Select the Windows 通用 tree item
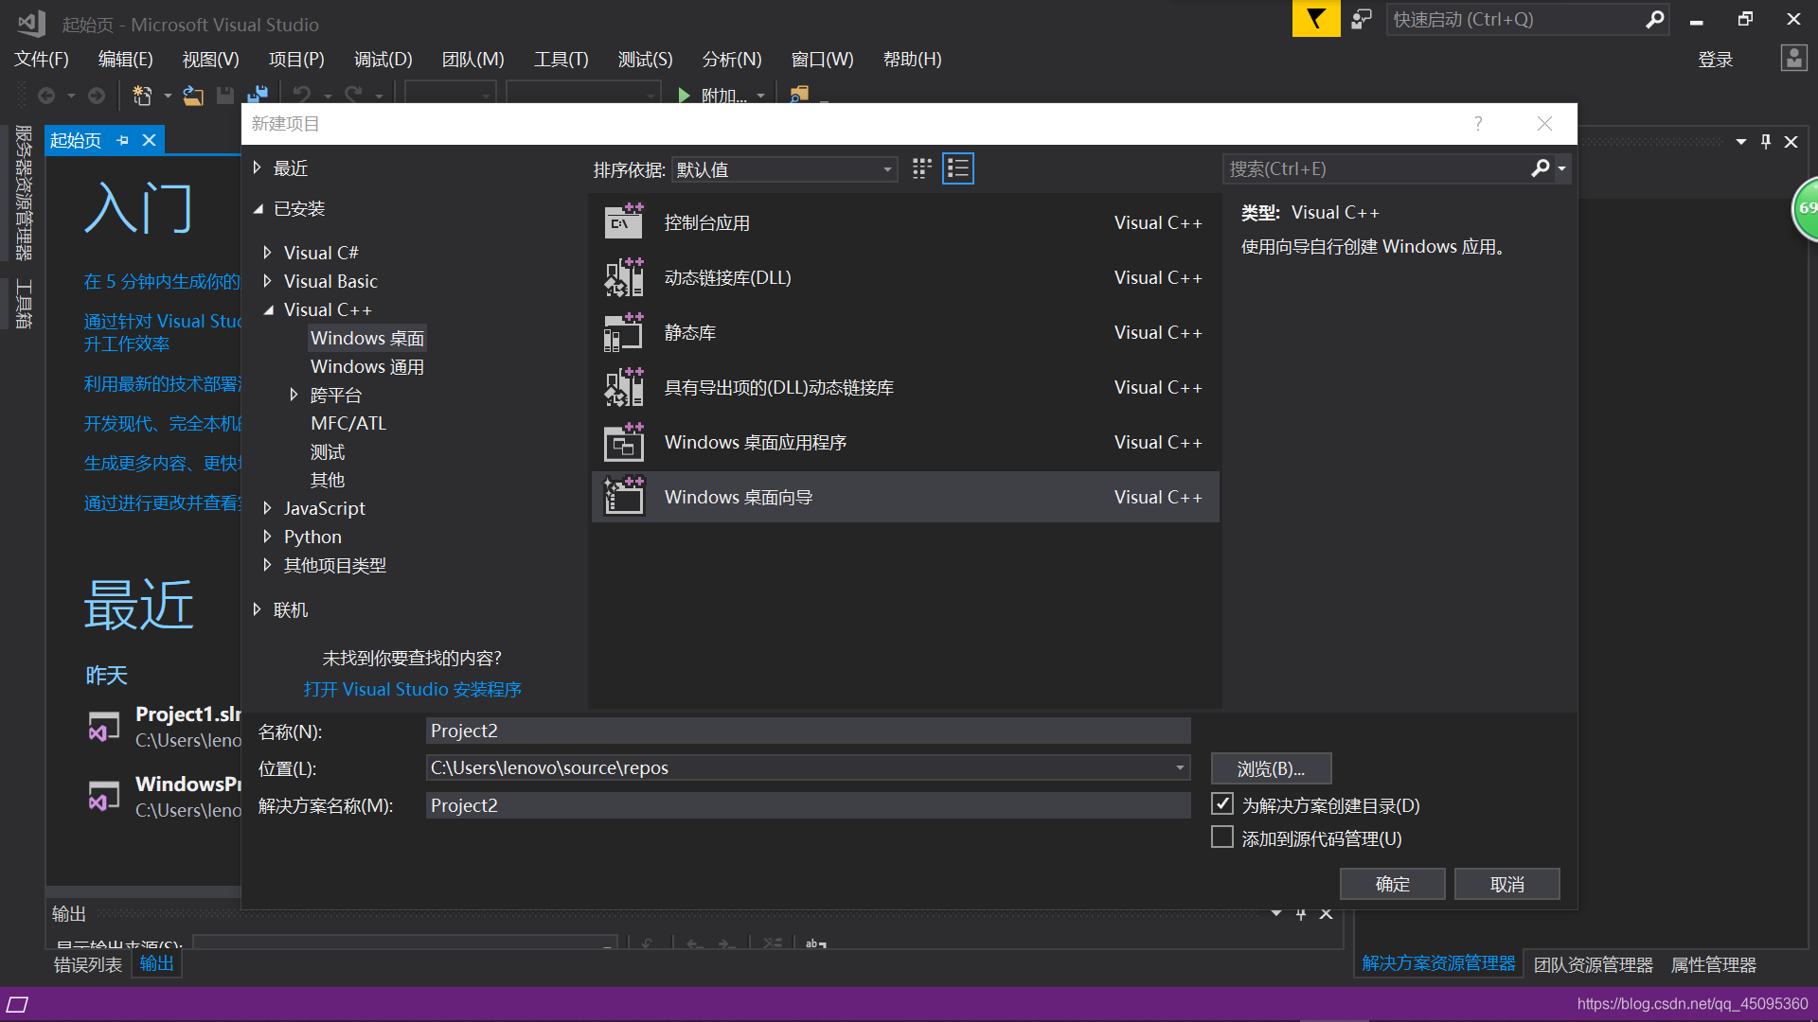Screen dimensions: 1818x1022 pyautogui.click(x=367, y=366)
